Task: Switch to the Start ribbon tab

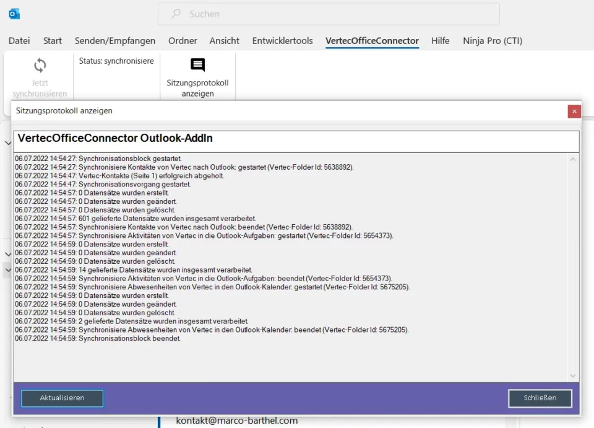Action: 52,40
